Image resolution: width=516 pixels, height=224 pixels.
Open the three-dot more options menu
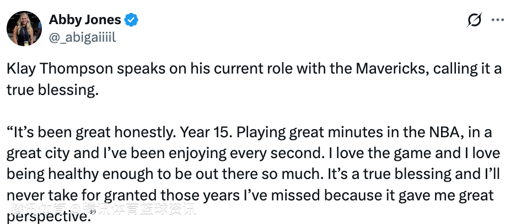[x=498, y=20]
